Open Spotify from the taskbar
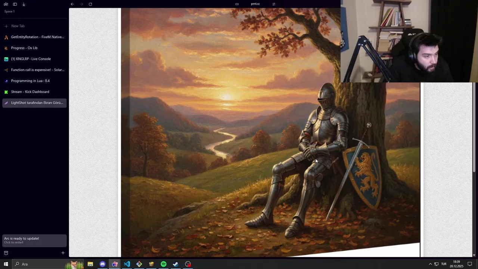Screen dimensions: 478x269 (x=164, y=264)
